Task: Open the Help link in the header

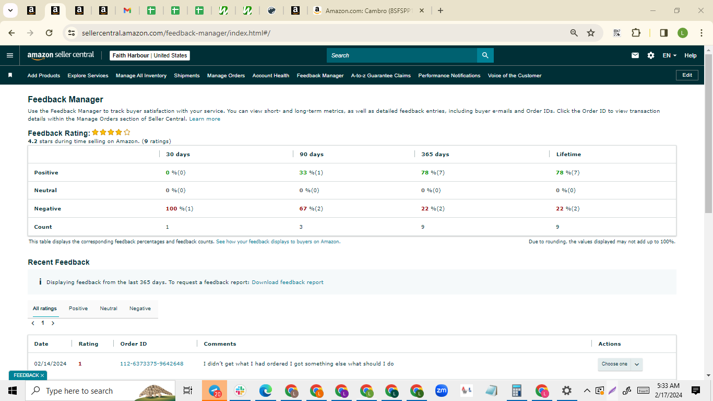Action: 691,55
